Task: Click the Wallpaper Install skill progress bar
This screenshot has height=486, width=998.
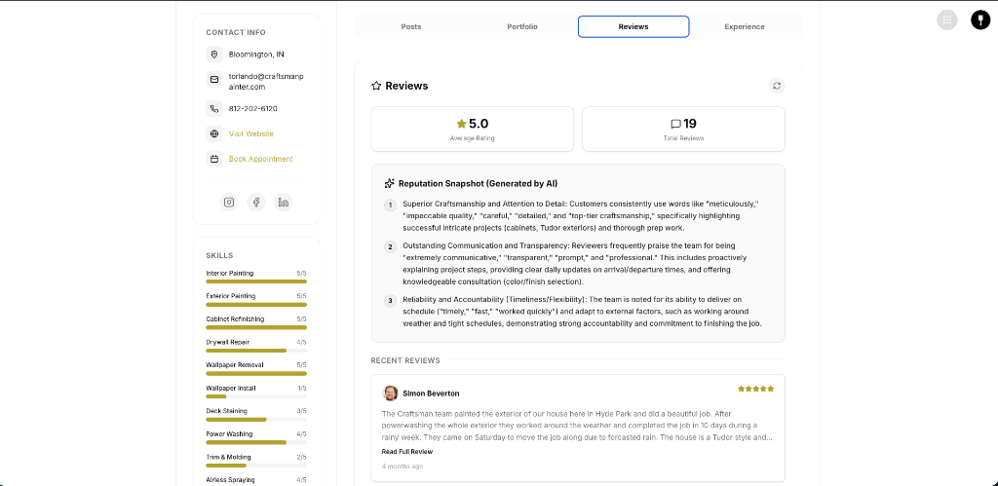Action: point(256,396)
